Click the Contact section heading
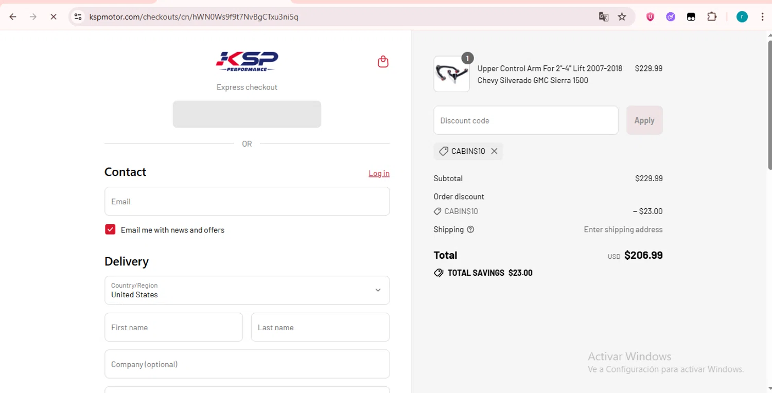This screenshot has height=393, width=772. pos(126,172)
